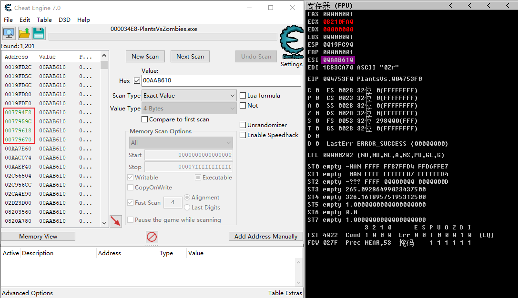The height and width of the screenshot is (298, 518).
Task: Toggle the Writable checkbox
Action: (131, 178)
